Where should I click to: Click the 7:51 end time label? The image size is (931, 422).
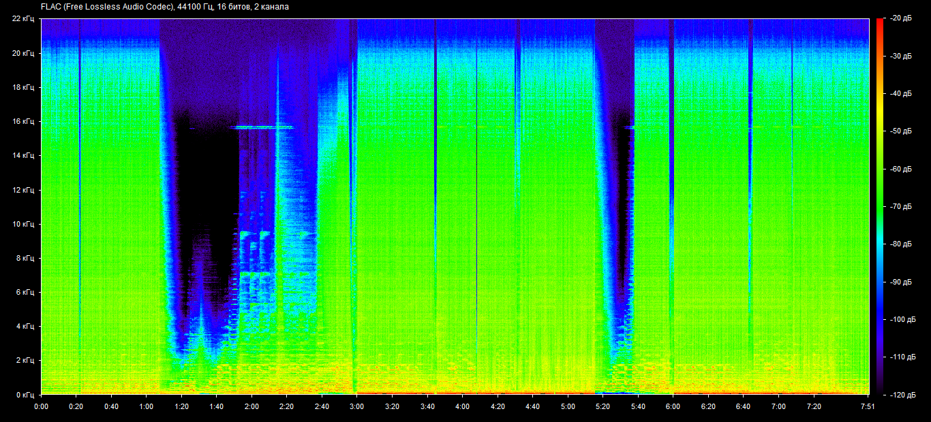tap(868, 406)
